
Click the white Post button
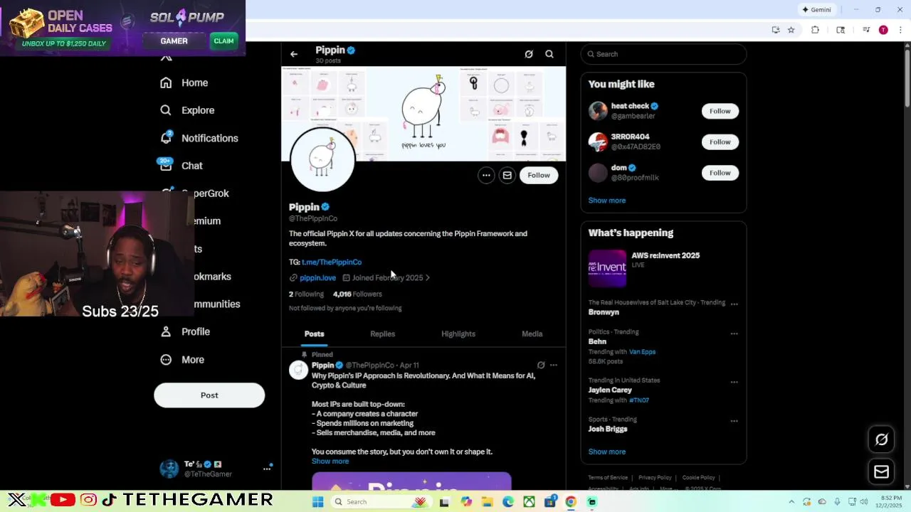tap(209, 395)
